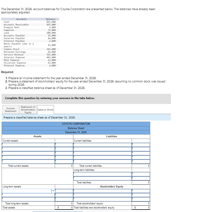Click the 'Supplies' row label

(9, 30)
